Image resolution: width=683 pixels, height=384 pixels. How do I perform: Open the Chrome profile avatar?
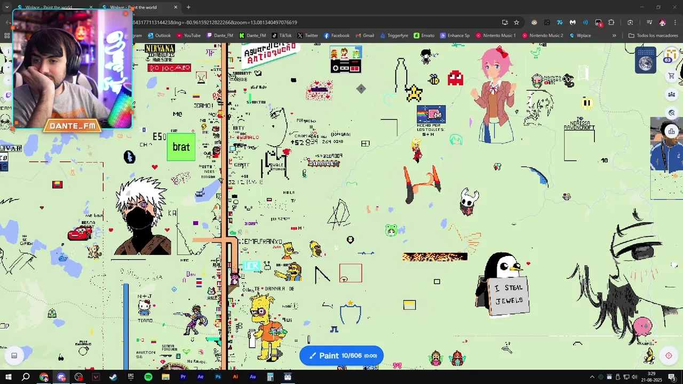tap(662, 22)
